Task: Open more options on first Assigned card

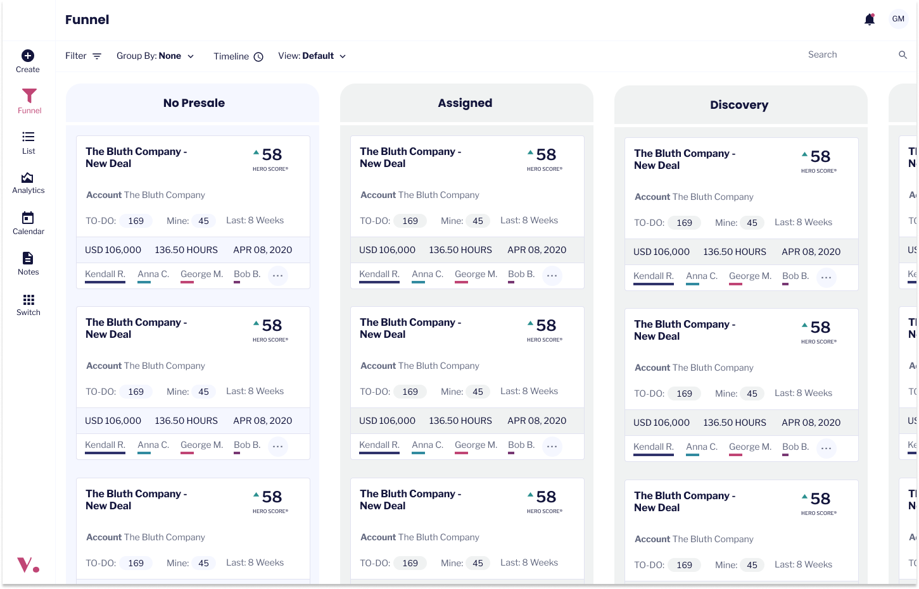Action: [552, 275]
